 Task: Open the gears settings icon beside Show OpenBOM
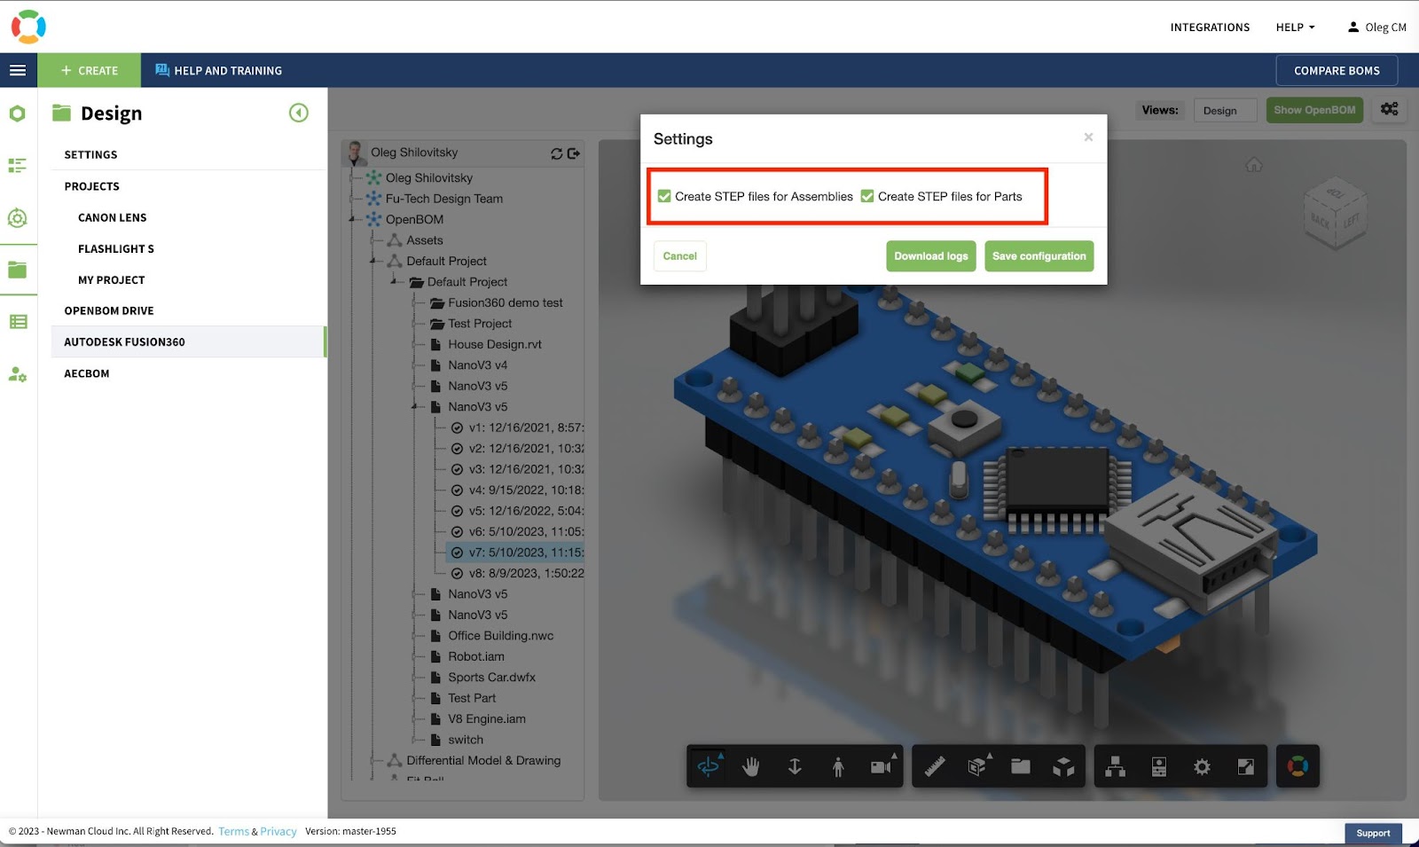point(1390,109)
